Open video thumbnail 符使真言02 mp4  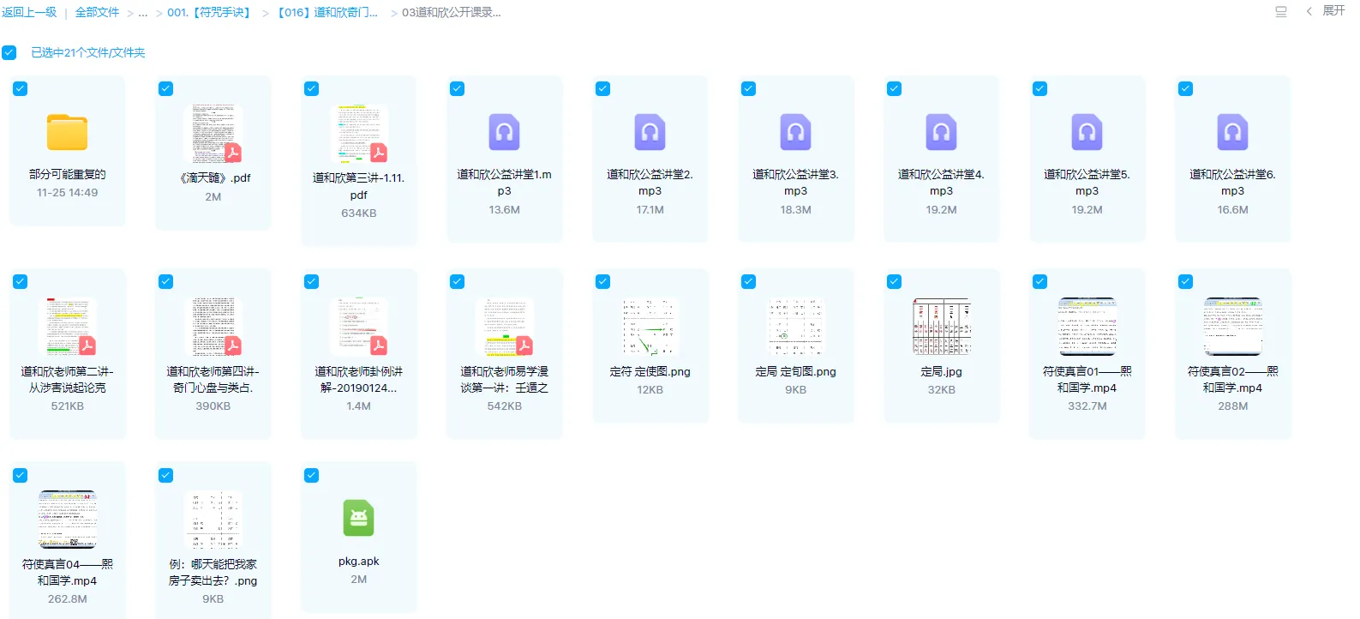click(x=1232, y=327)
